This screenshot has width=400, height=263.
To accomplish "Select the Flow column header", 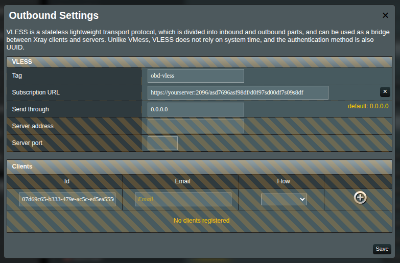I will [284, 181].
